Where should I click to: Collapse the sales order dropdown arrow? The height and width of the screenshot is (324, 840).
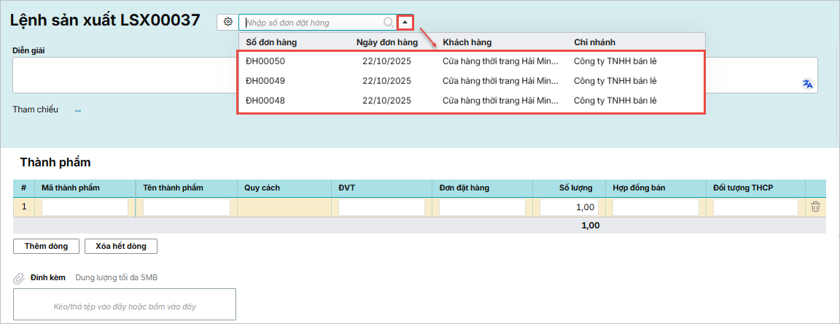(405, 22)
